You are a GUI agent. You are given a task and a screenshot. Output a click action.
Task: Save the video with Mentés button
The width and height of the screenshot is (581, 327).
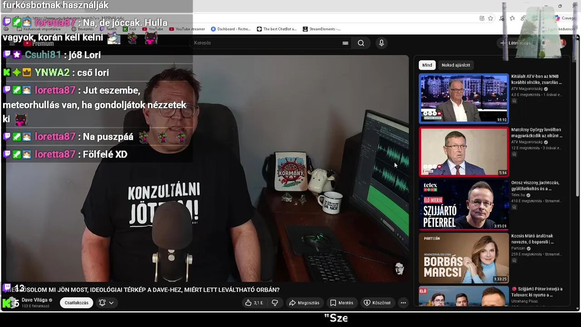(x=342, y=303)
